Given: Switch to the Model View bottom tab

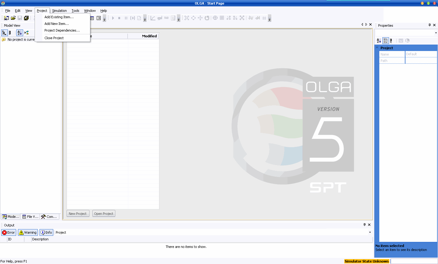Looking at the screenshot, I should 11,217.
